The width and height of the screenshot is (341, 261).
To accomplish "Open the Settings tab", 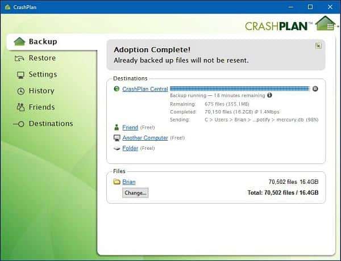I will click(43, 74).
